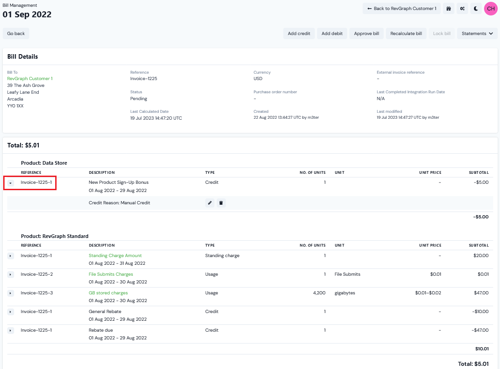Image resolution: width=500 pixels, height=369 pixels.
Task: Click the New Product Sign-Up Bonus description
Action: pos(119,182)
